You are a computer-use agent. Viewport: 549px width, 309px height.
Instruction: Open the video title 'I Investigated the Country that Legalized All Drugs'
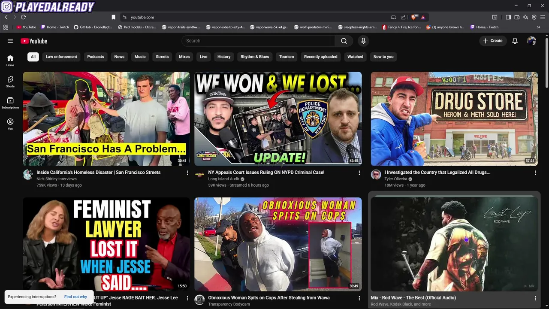pos(437,173)
